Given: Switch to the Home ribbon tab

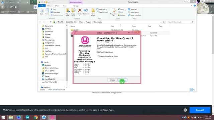Looking at the screenshot, I should [49, 6].
